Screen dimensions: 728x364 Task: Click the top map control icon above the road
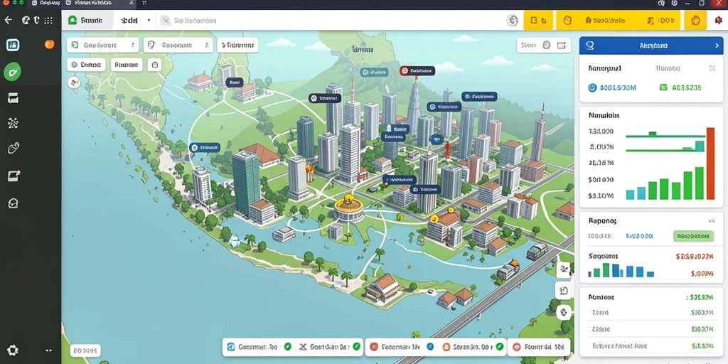564,269
